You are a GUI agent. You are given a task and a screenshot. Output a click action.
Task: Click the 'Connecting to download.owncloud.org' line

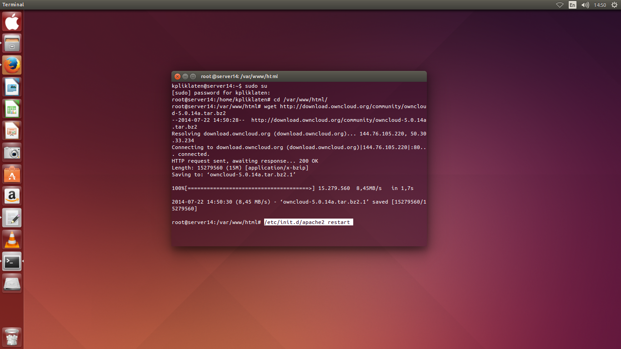(x=299, y=150)
